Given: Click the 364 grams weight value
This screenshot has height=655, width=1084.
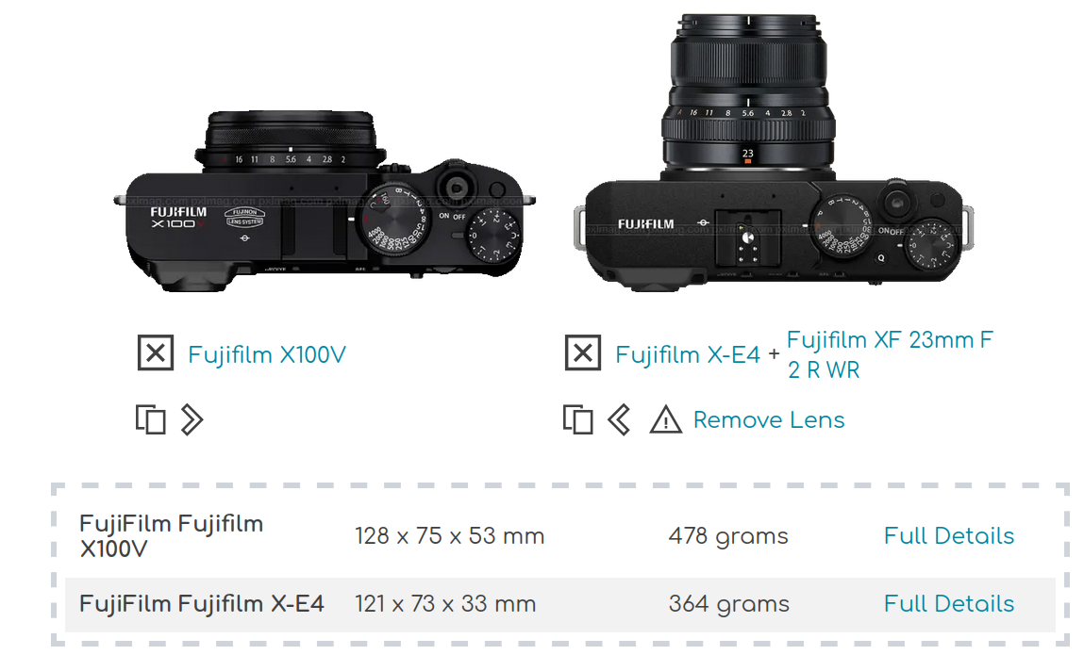Looking at the screenshot, I should pos(728,604).
